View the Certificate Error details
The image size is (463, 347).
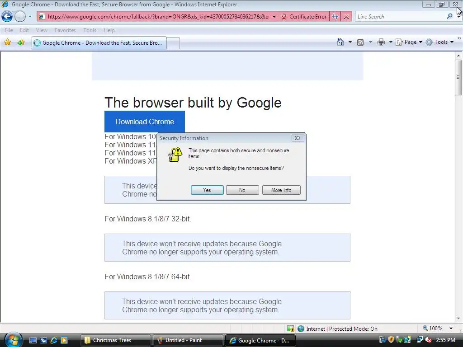pos(304,17)
